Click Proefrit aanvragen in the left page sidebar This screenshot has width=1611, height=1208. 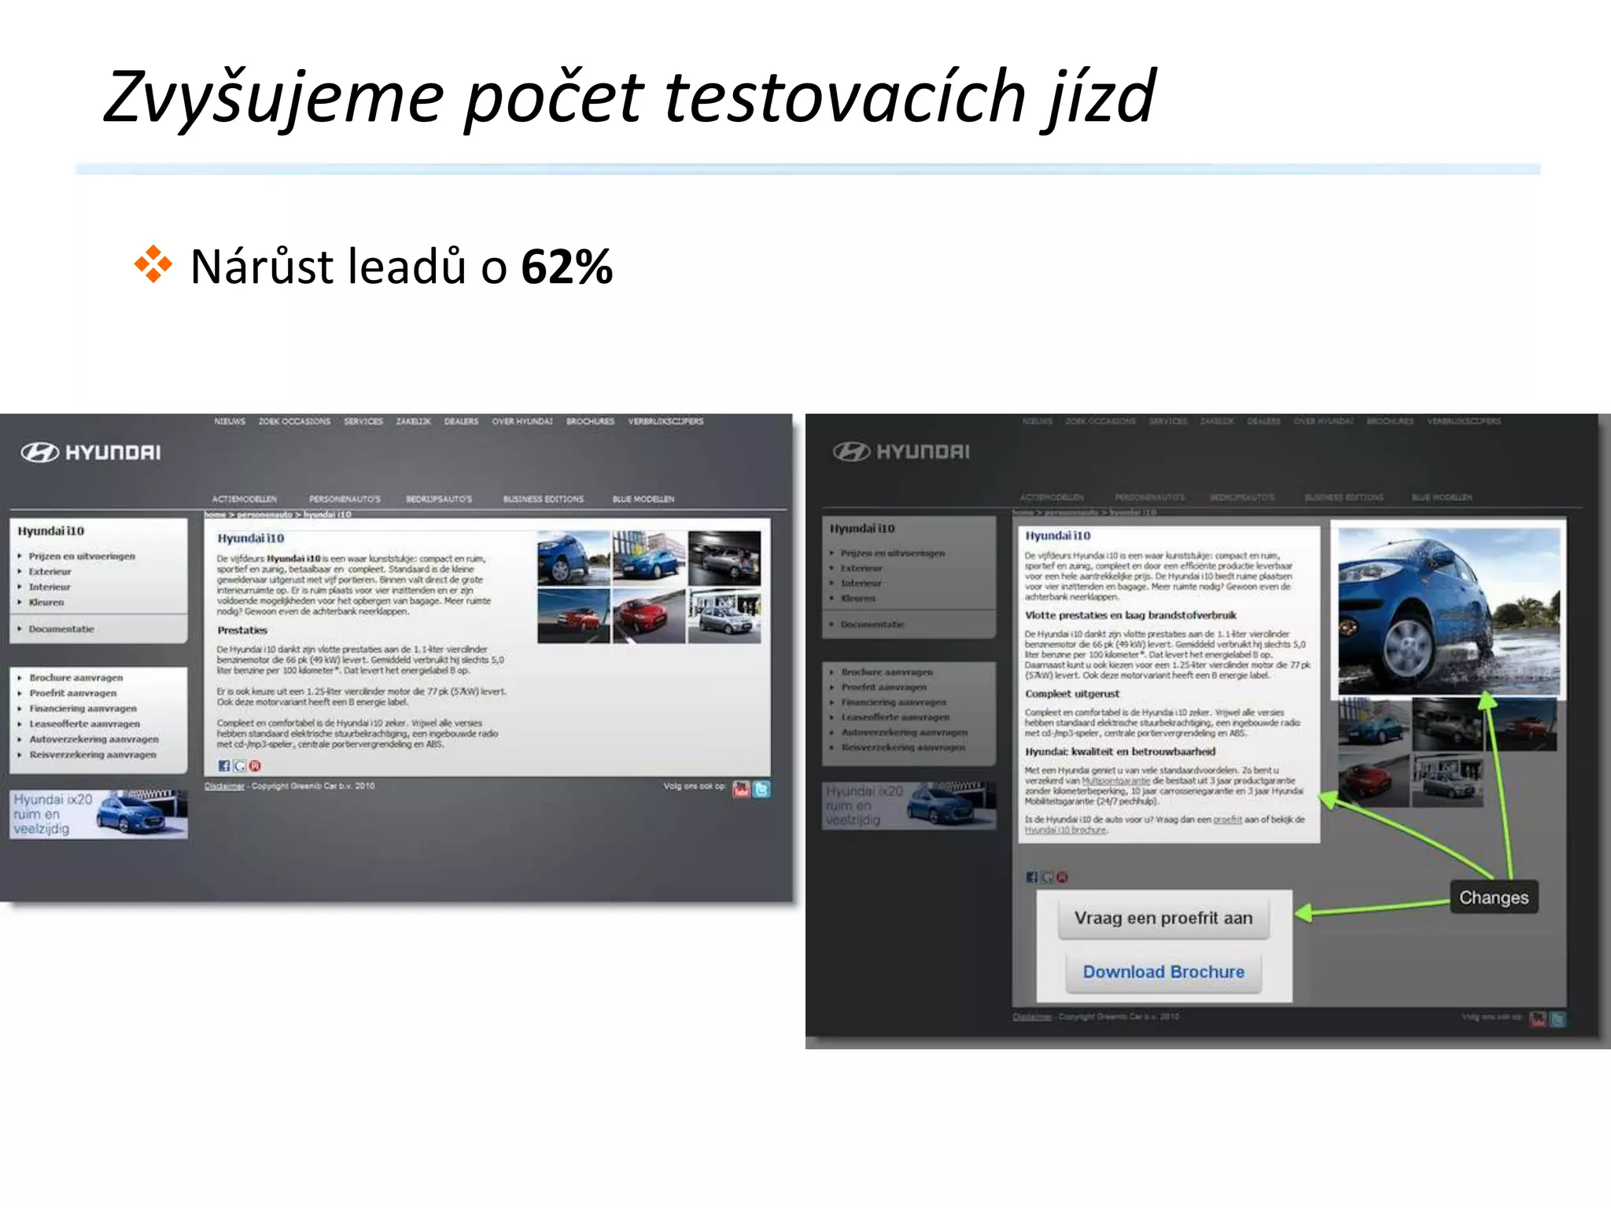click(73, 693)
